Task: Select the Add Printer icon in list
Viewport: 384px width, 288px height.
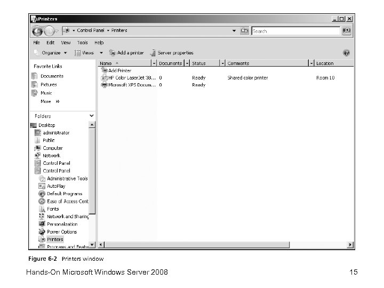Action: 105,70
